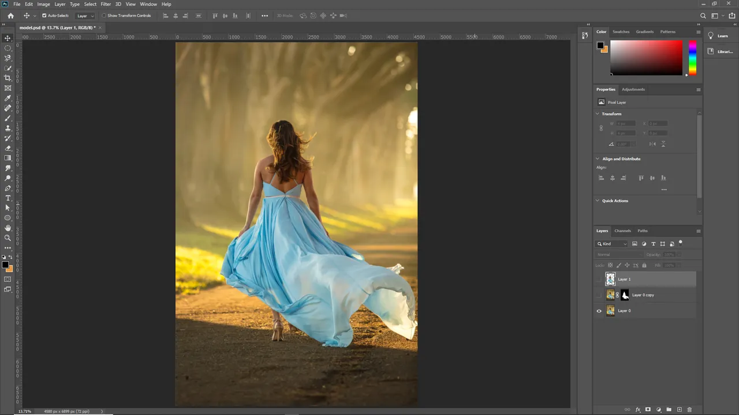Viewport: 739px width, 415px height.
Task: Select the Ellipse shape tool
Action: [8, 218]
